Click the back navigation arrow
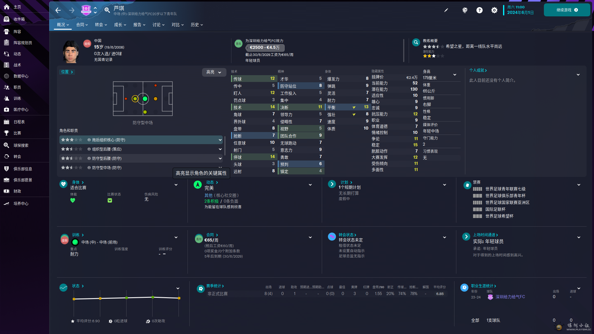 58,10
